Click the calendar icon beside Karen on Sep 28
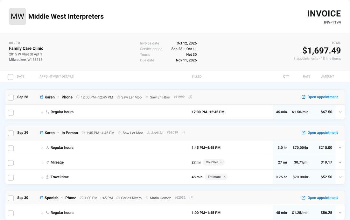The image size is (350, 220). 41,97
